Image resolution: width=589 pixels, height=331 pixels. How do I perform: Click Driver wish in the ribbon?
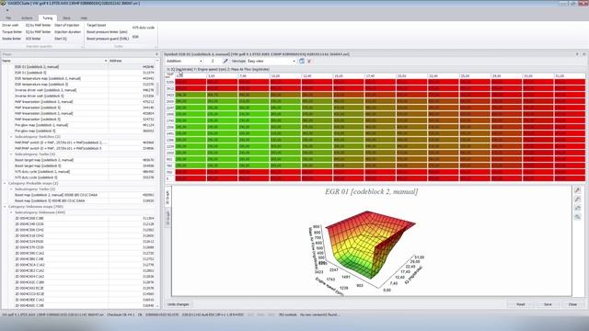10,25
